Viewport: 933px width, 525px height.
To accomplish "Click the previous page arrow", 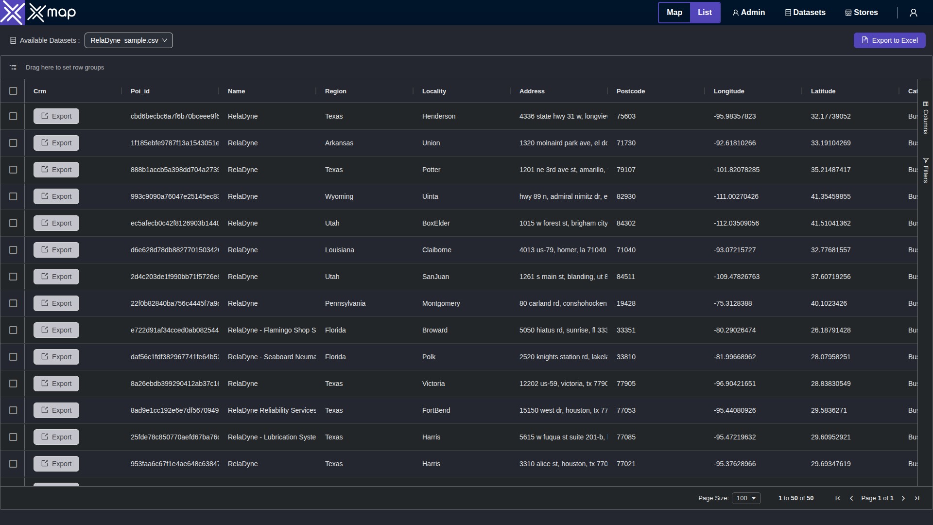I will (x=851, y=498).
